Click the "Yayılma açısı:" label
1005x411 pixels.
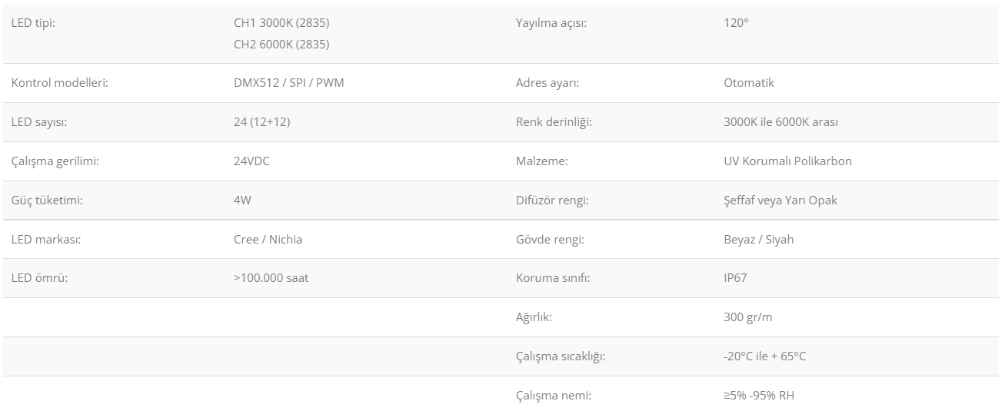pyautogui.click(x=551, y=23)
